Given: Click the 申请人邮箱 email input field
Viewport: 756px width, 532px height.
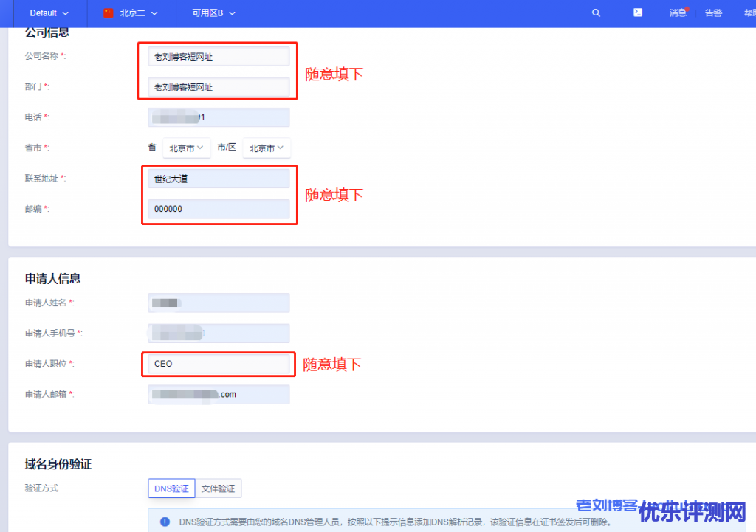Looking at the screenshot, I should pyautogui.click(x=219, y=394).
